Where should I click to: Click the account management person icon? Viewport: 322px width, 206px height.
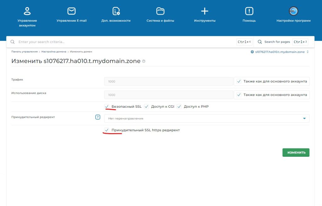coord(27,11)
